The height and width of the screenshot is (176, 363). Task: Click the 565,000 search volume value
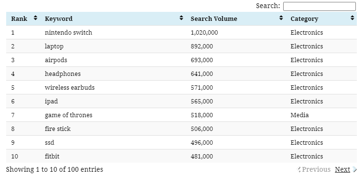(x=202, y=102)
